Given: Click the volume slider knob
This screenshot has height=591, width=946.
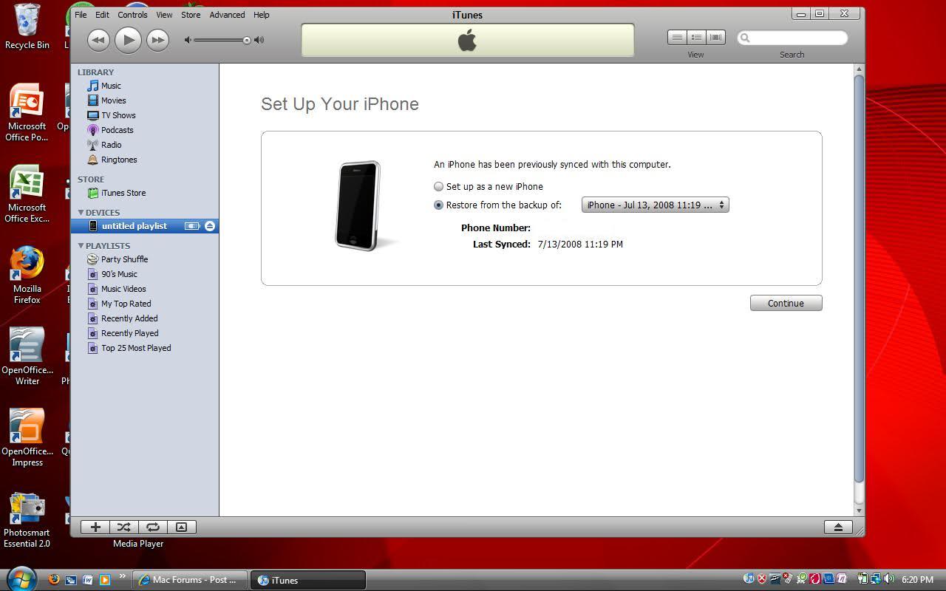Looking at the screenshot, I should coord(247,40).
